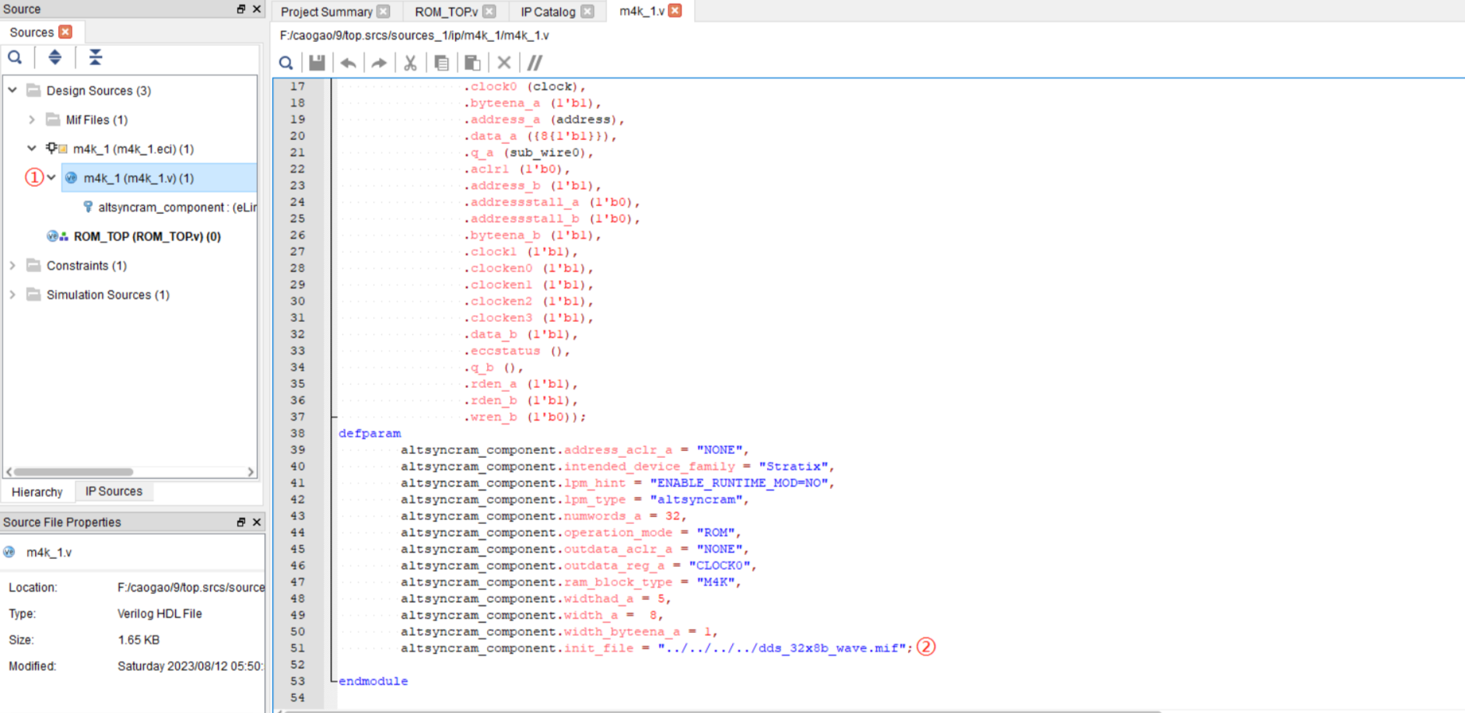Undo the last edit in editor toolbar
The image size is (1465, 713).
point(348,63)
